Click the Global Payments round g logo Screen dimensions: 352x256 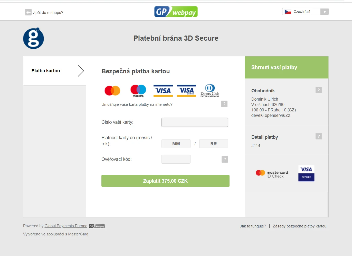(x=34, y=38)
